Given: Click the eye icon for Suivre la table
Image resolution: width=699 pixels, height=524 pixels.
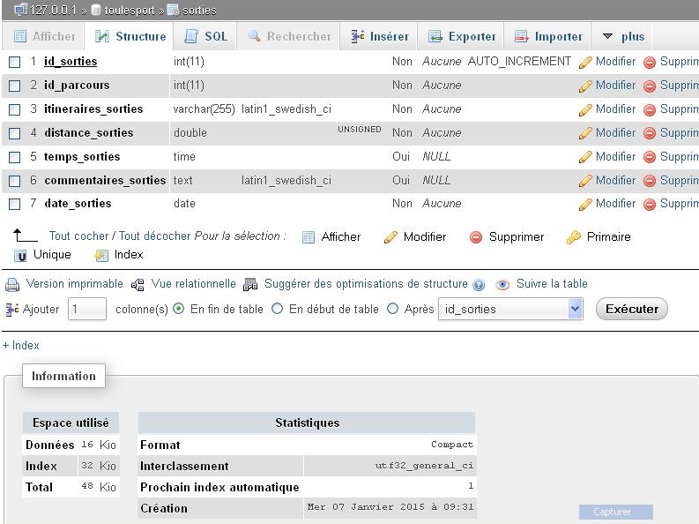Looking at the screenshot, I should pyautogui.click(x=502, y=285).
